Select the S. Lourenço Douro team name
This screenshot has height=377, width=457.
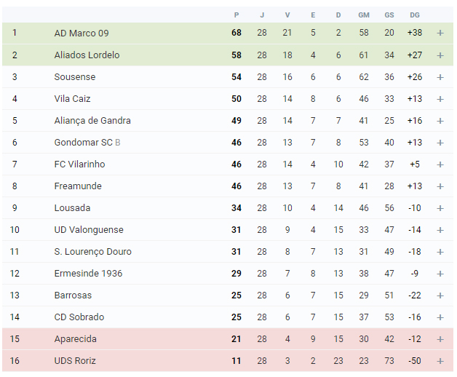[92, 252]
